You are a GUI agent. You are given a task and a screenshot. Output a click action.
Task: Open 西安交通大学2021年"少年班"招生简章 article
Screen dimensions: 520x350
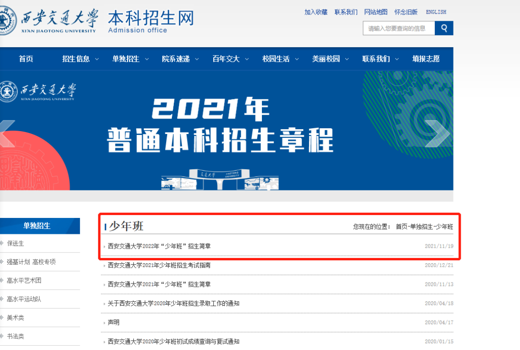pos(159,284)
